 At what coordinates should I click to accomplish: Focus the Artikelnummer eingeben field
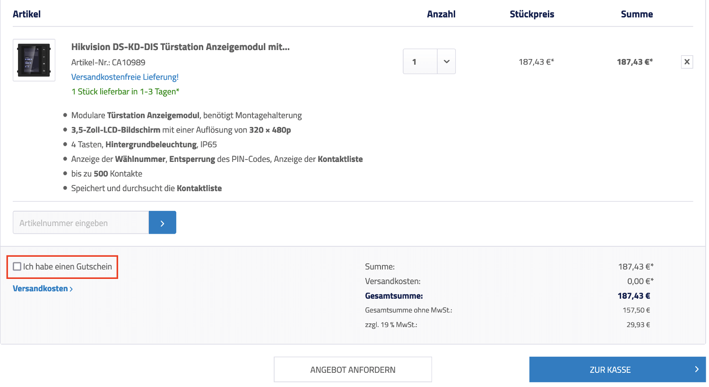point(81,223)
